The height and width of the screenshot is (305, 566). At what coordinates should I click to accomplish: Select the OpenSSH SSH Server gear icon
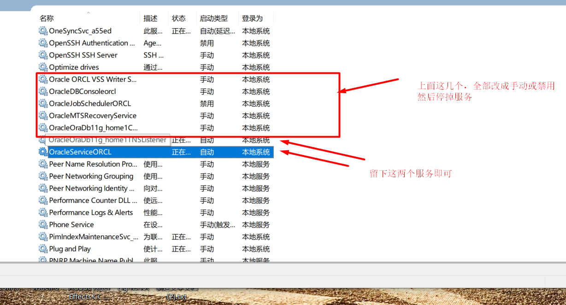click(x=43, y=55)
